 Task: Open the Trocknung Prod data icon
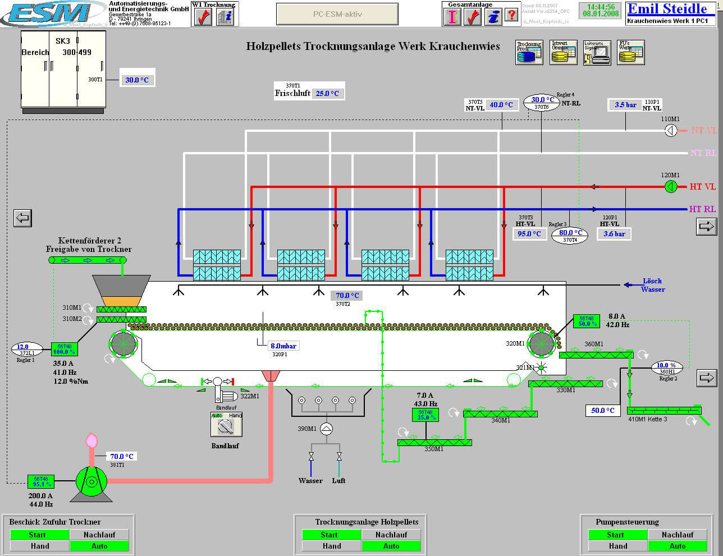[529, 52]
